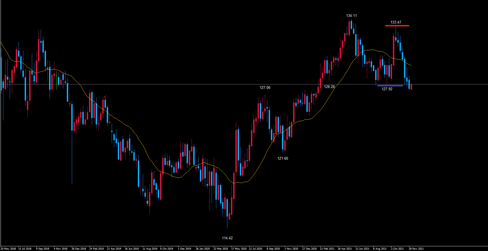The height and width of the screenshot is (251, 488).
Task: Click the 114.42 low price label
Action: 227,238
